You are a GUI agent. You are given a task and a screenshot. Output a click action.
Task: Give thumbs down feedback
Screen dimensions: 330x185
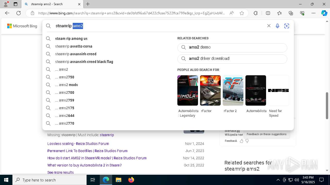coord(247,141)
